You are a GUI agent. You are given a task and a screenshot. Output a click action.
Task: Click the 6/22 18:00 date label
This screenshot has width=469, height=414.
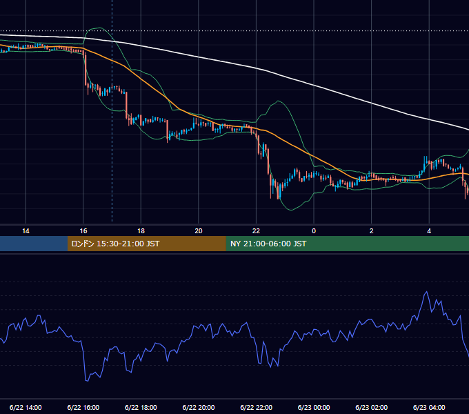141,407
